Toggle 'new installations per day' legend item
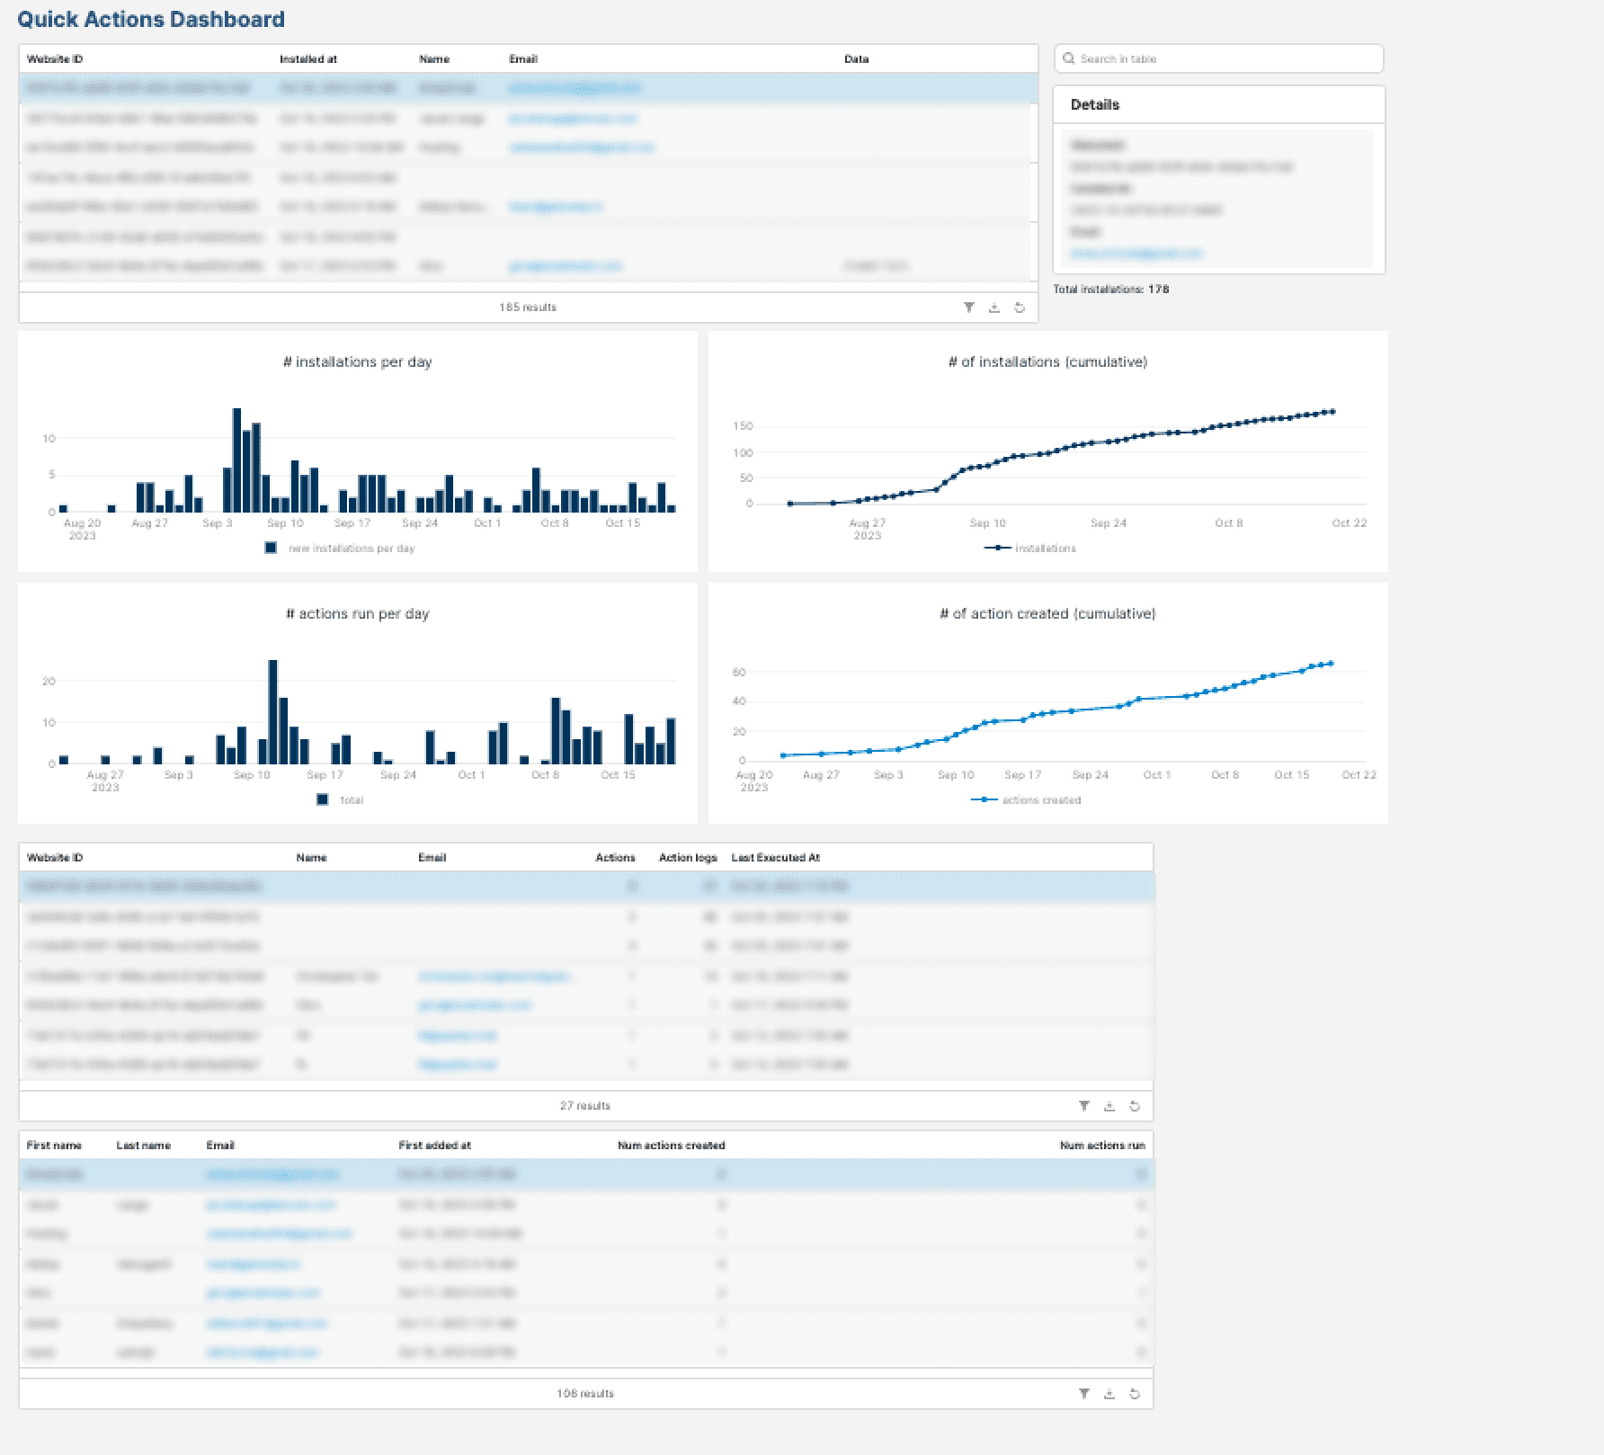Viewport: 1604px width, 1455px height. tap(340, 549)
